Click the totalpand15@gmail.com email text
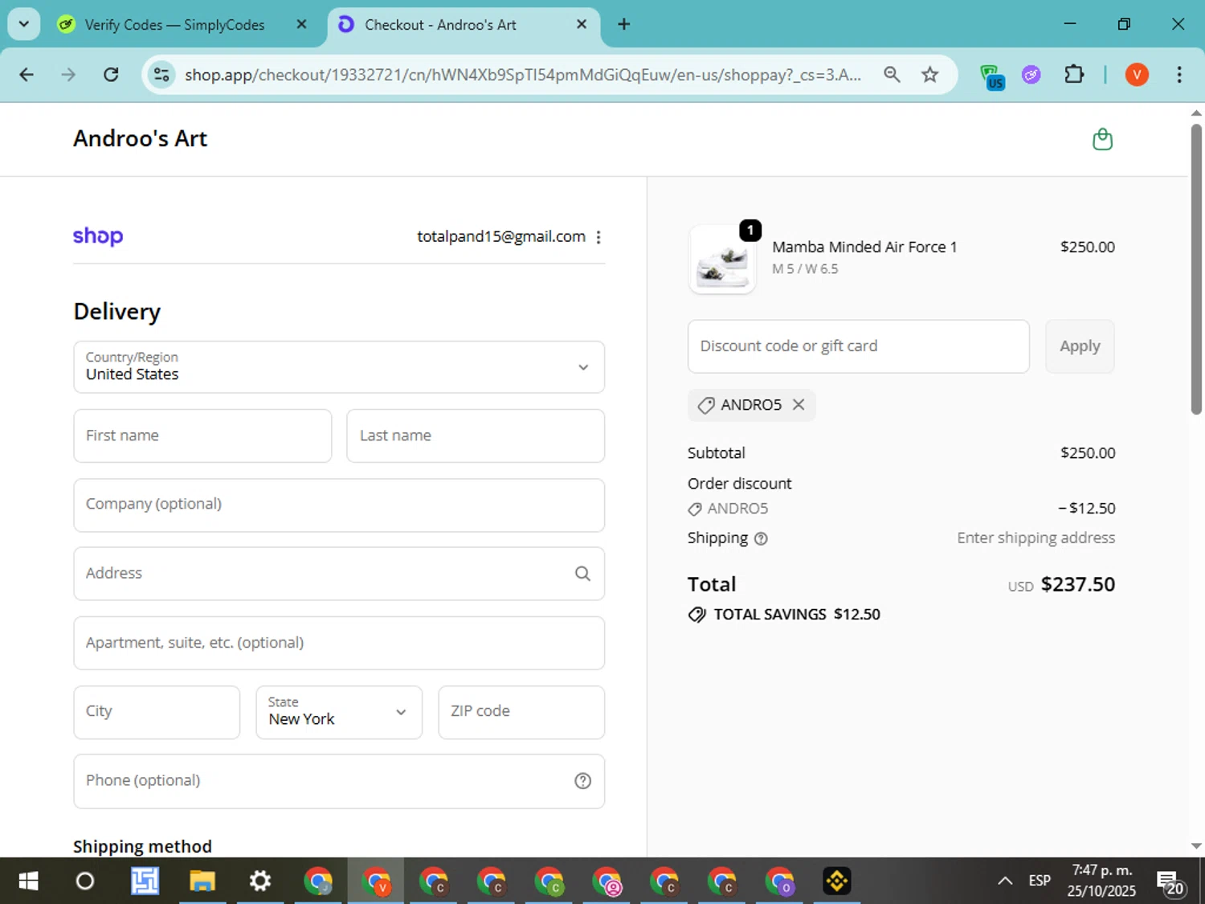 click(501, 236)
